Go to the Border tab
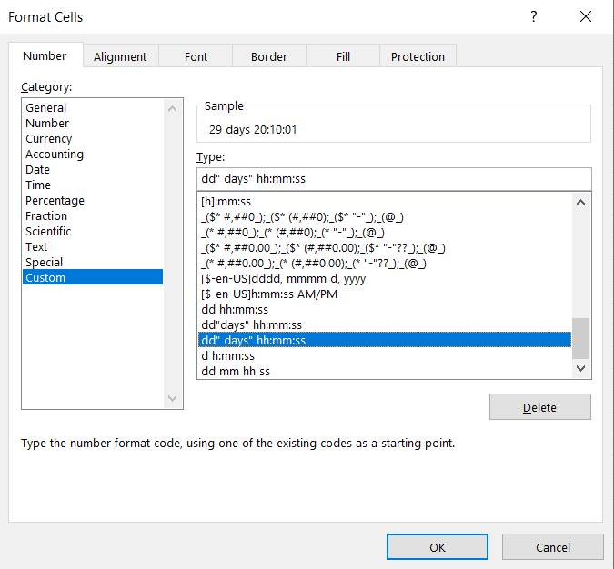Image resolution: width=614 pixels, height=569 pixels. coord(269,56)
